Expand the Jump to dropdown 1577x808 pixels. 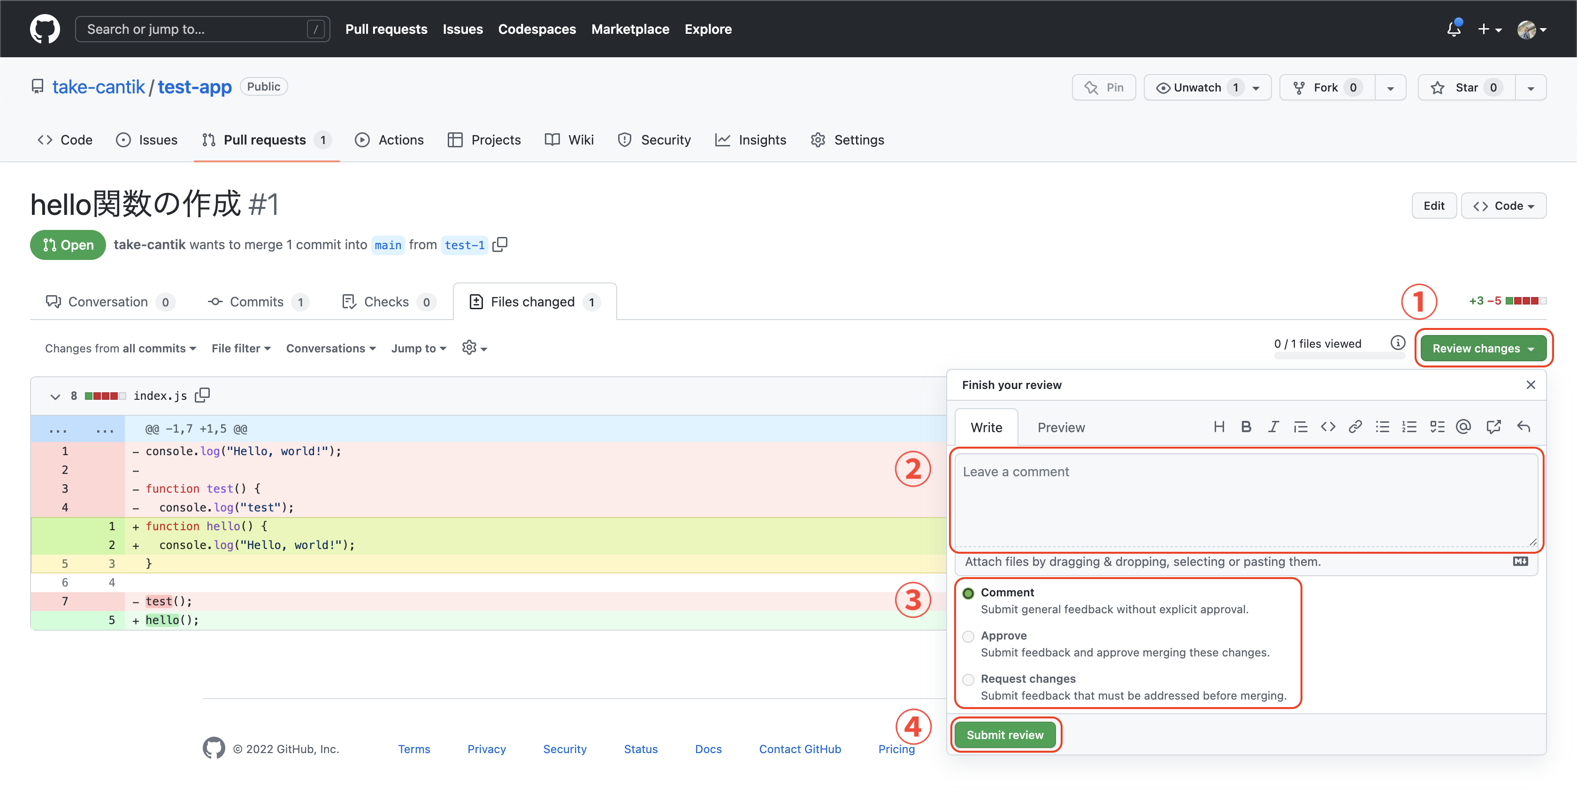tap(418, 348)
